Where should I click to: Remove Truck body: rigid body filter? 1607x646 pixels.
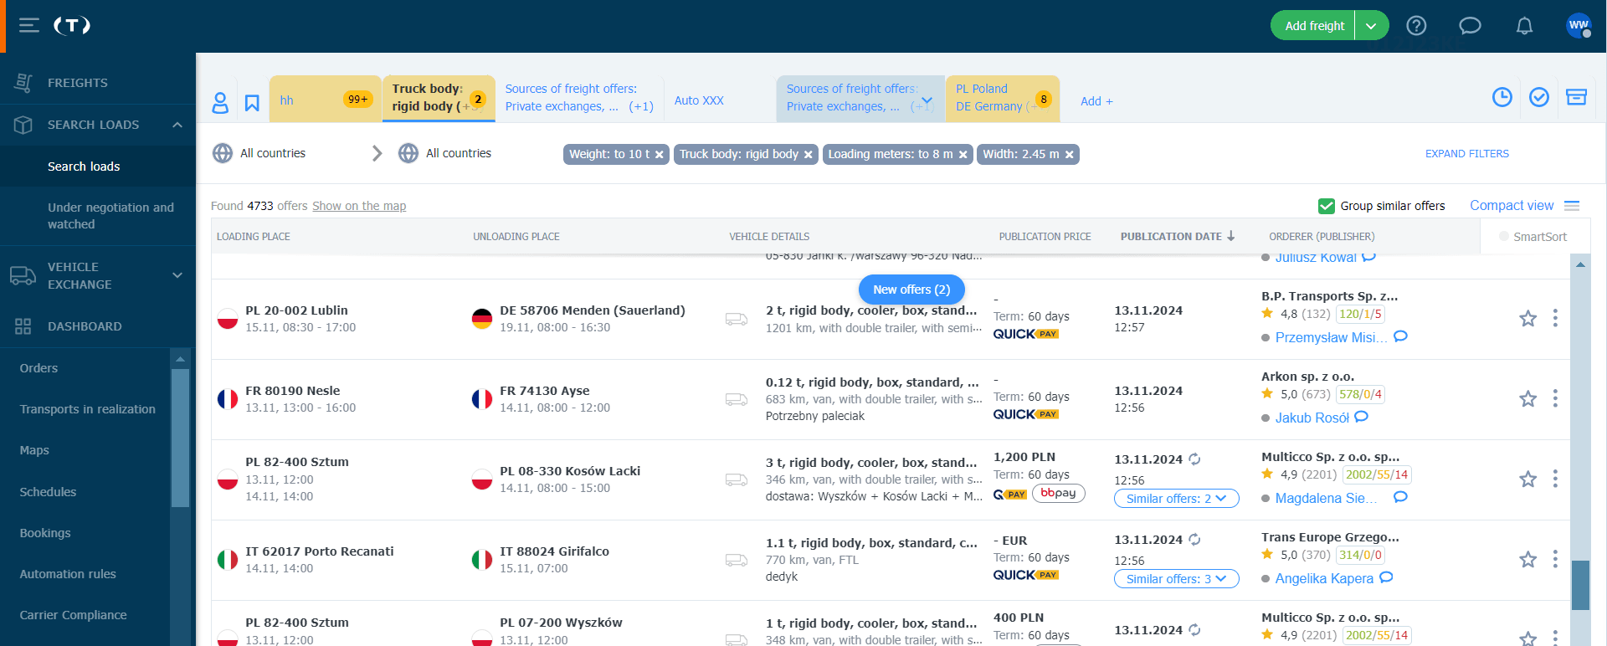pyautogui.click(x=809, y=155)
